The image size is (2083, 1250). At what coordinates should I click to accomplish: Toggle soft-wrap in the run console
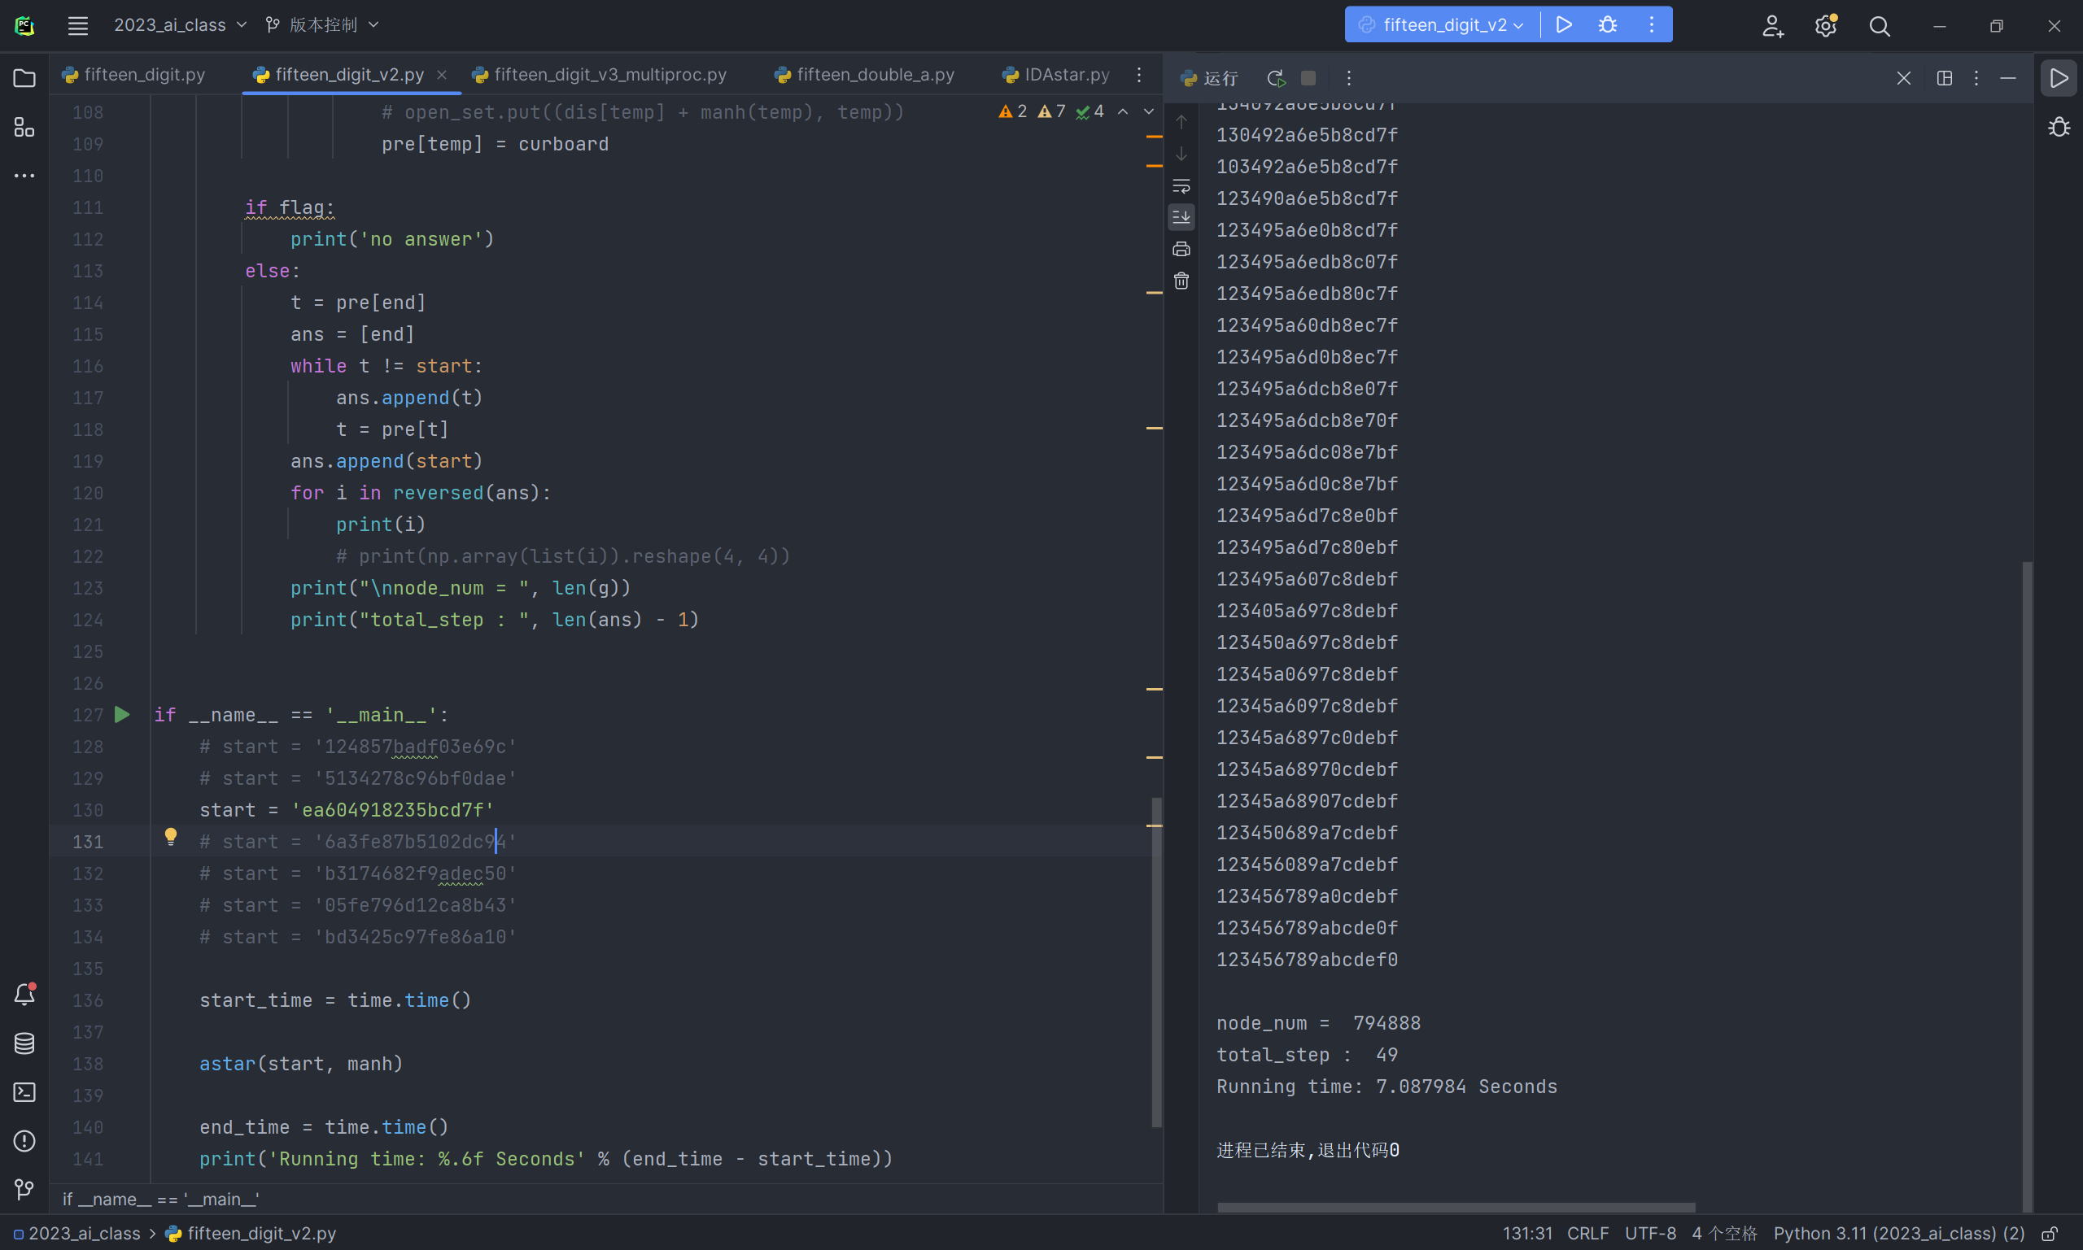click(x=1181, y=186)
